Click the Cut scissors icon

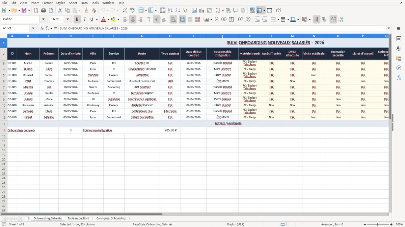(60, 10)
